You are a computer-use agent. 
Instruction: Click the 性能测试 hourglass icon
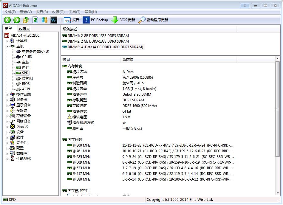12,159
